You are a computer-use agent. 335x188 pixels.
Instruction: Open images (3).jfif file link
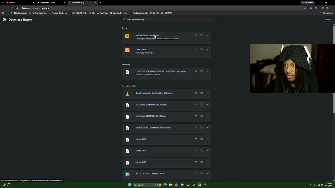pos(141,139)
